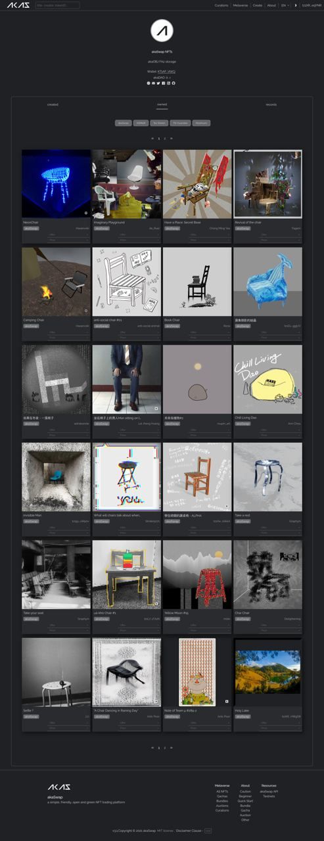
Task: Select page 2 in bottom pagination
Action: pos(164,748)
